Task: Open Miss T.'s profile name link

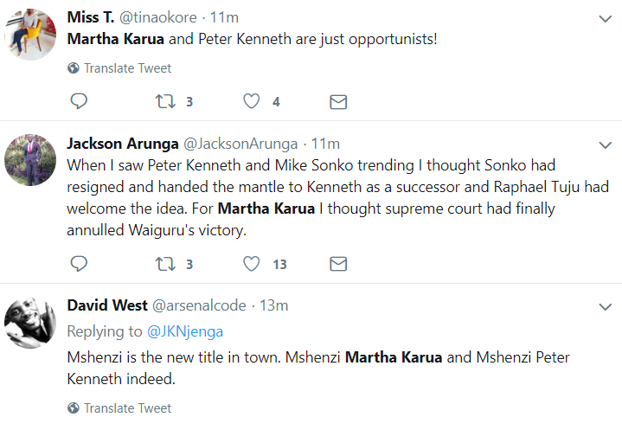Action: (x=94, y=17)
